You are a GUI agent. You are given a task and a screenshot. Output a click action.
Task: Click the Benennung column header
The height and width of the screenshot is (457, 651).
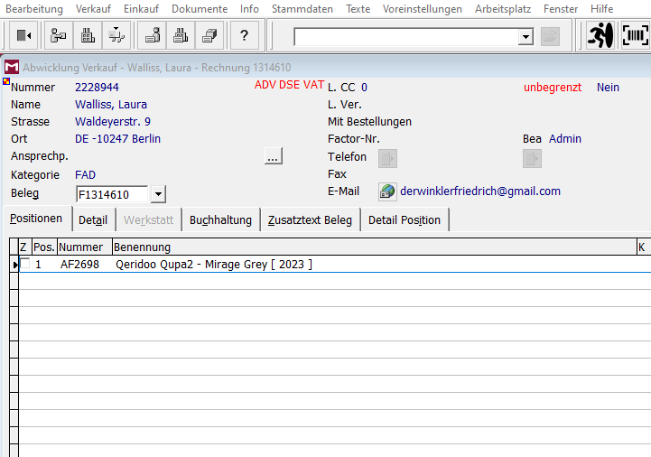pos(375,247)
